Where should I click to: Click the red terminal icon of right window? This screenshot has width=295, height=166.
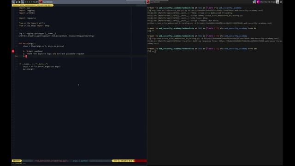148,2
